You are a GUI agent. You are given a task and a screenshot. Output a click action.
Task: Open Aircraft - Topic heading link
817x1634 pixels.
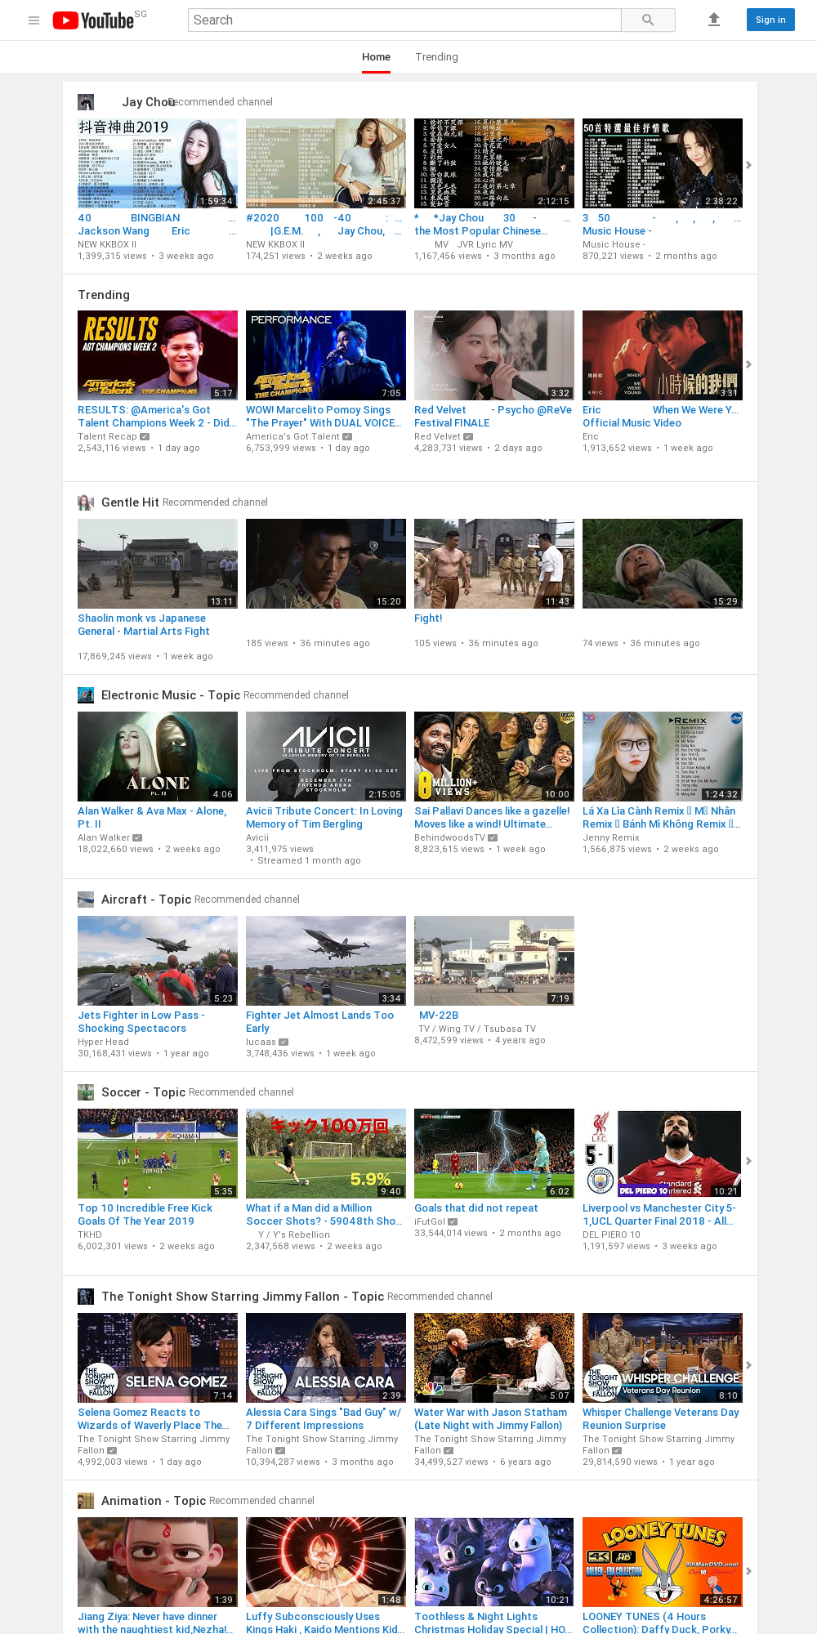146,900
